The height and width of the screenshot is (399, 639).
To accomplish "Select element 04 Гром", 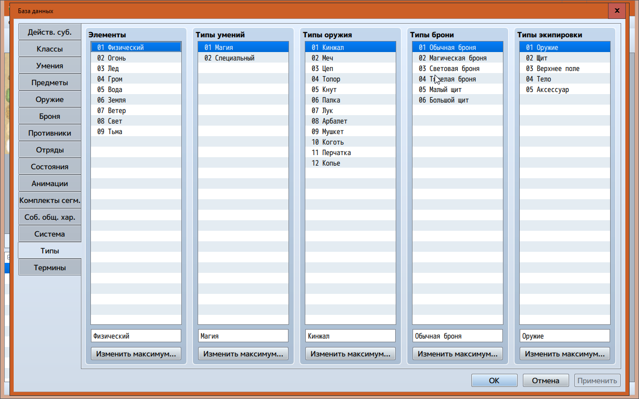I will (136, 79).
